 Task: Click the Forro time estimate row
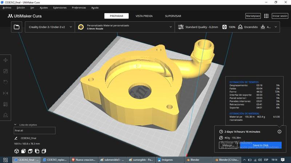(254, 92)
